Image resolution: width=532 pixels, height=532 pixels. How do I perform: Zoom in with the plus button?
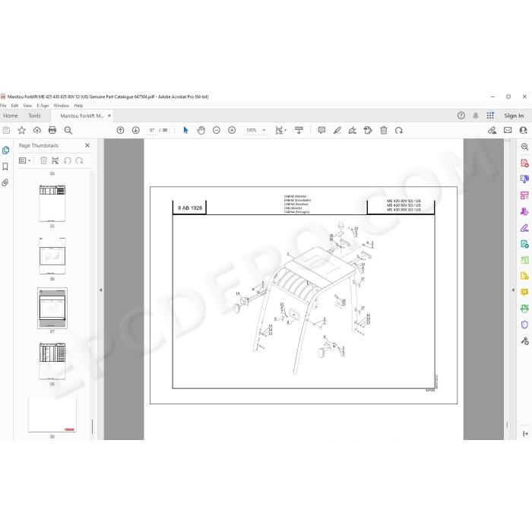[232, 130]
